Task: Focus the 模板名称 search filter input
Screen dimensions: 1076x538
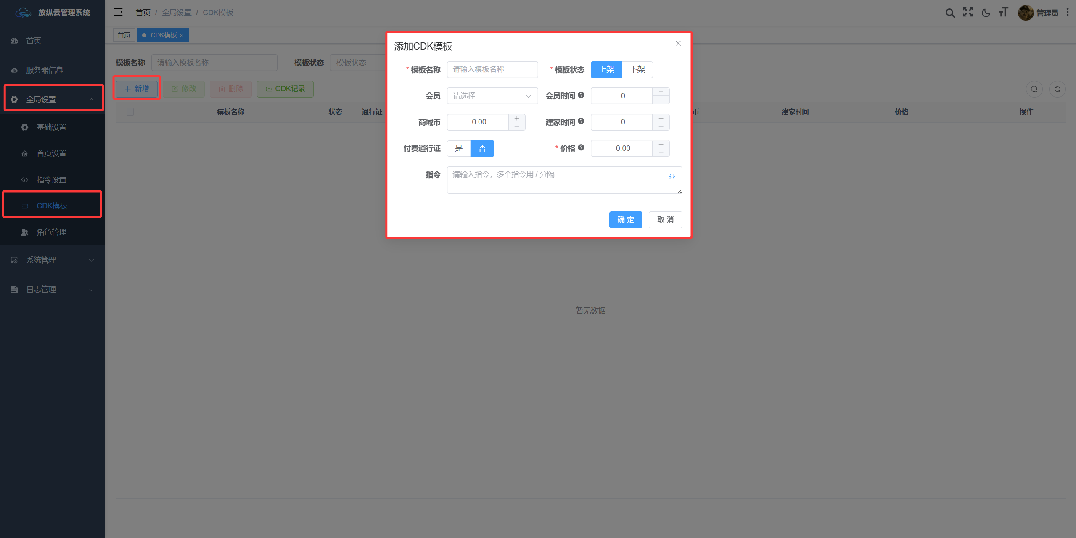Action: (214, 63)
